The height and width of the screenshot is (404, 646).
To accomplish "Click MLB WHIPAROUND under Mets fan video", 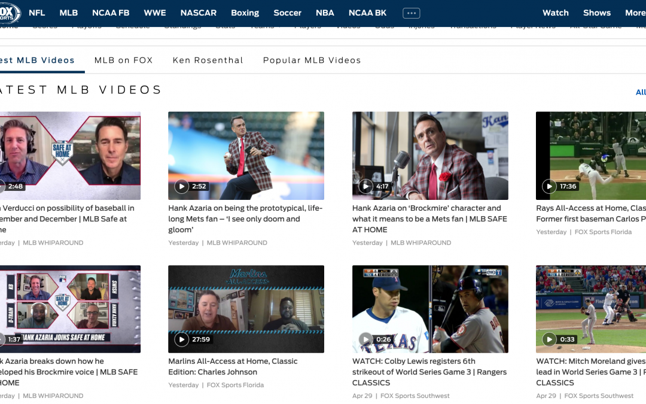I will 237,243.
